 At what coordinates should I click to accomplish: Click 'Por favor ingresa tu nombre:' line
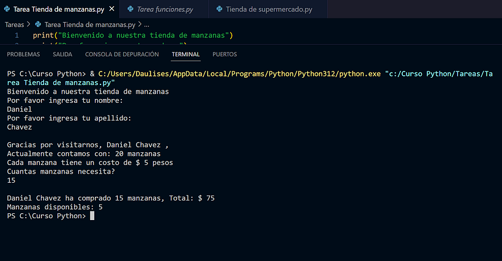click(65, 101)
